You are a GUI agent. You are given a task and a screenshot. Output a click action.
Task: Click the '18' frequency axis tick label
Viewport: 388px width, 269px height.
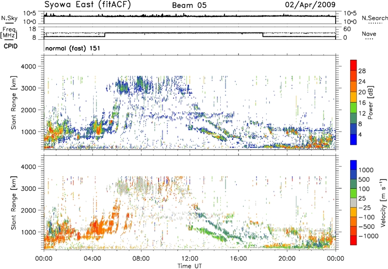(x=32, y=29)
